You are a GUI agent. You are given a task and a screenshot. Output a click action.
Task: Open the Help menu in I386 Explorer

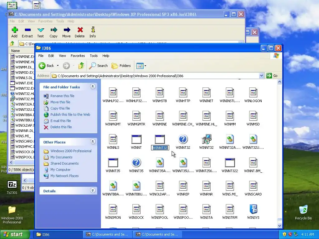106,56
